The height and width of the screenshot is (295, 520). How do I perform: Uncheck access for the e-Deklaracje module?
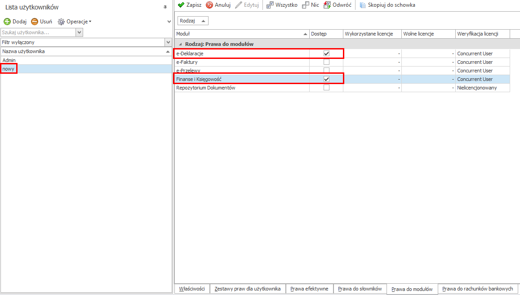pyautogui.click(x=326, y=54)
